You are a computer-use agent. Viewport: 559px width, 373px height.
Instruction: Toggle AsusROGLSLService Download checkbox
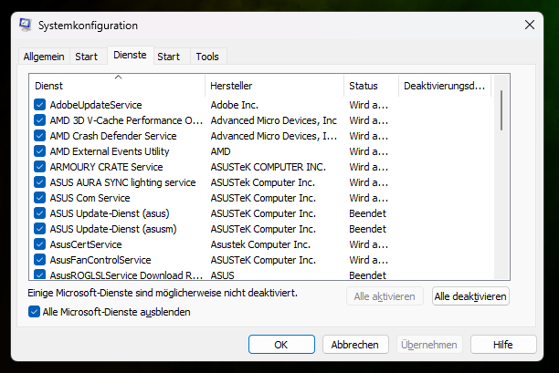pyautogui.click(x=39, y=275)
